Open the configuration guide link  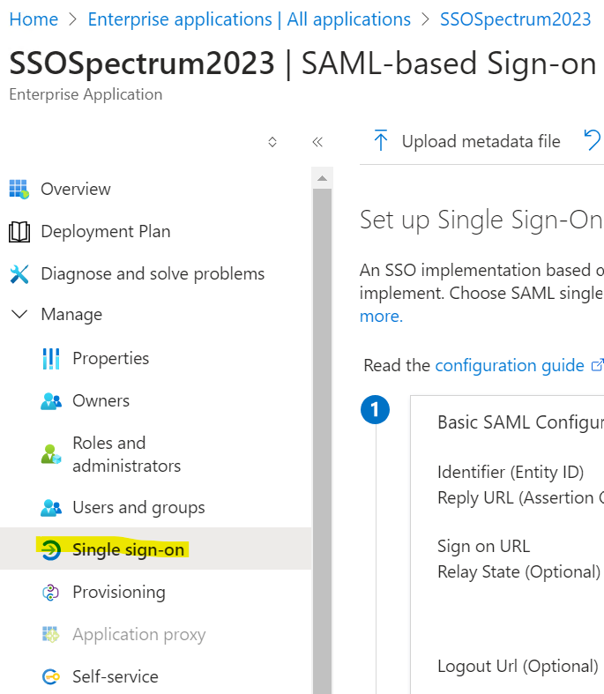click(x=510, y=365)
